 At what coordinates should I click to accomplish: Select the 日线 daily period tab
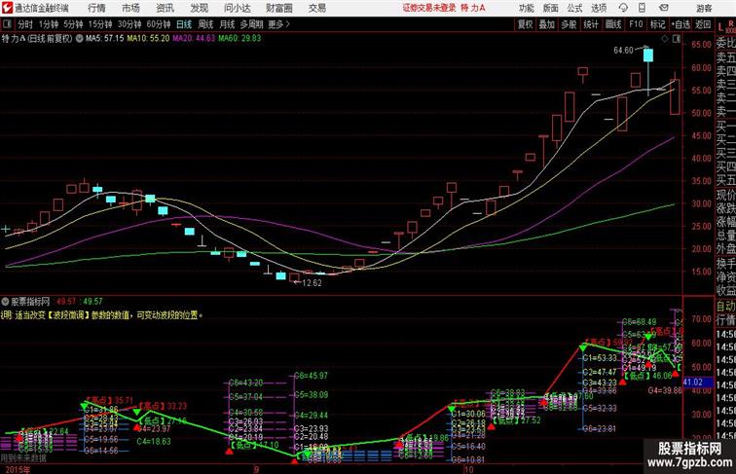[x=184, y=24]
